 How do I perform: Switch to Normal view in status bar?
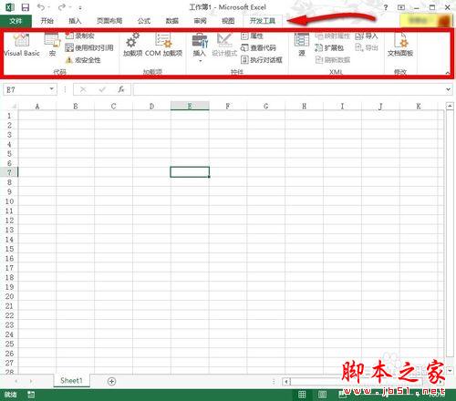pyautogui.click(x=302, y=395)
